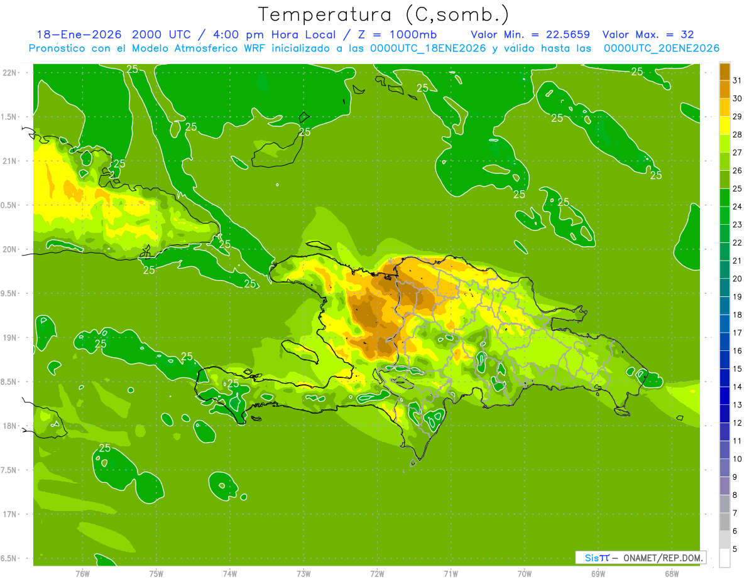
Task: Click the '73W' longitude axis label
Action: click(303, 574)
